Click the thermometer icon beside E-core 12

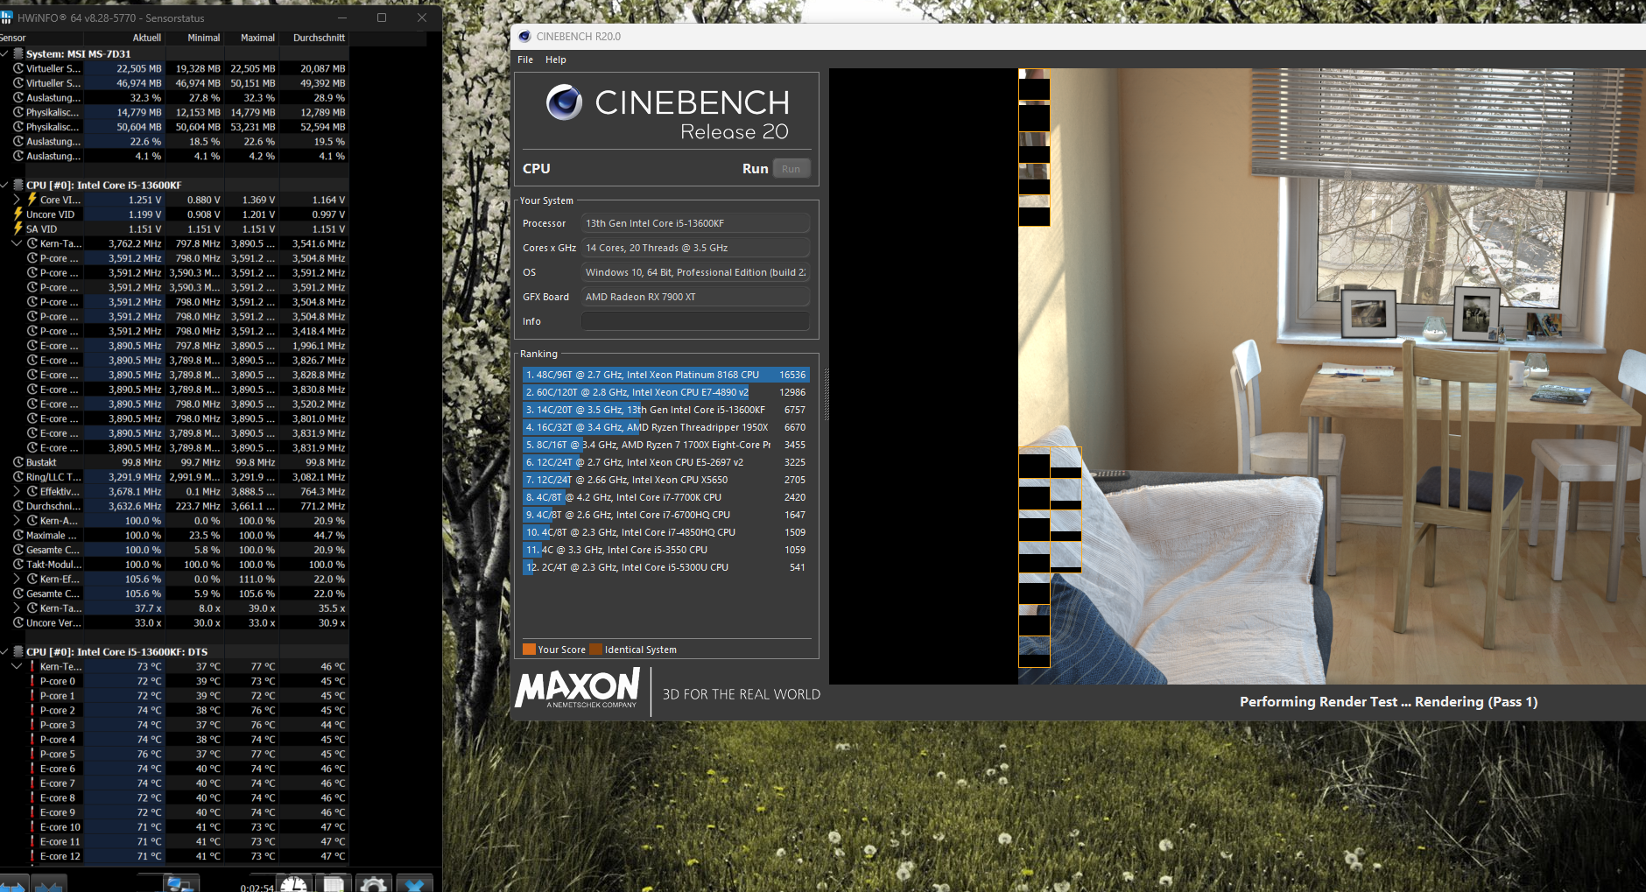tap(32, 856)
